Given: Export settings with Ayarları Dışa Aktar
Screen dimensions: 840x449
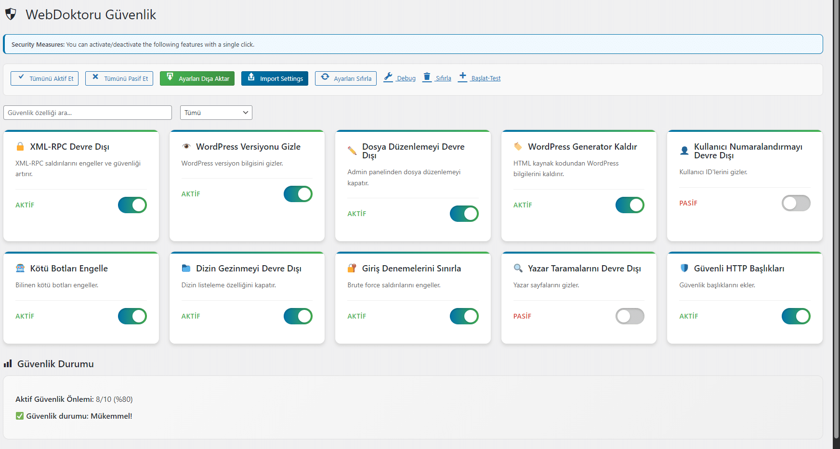Looking at the screenshot, I should [x=197, y=78].
